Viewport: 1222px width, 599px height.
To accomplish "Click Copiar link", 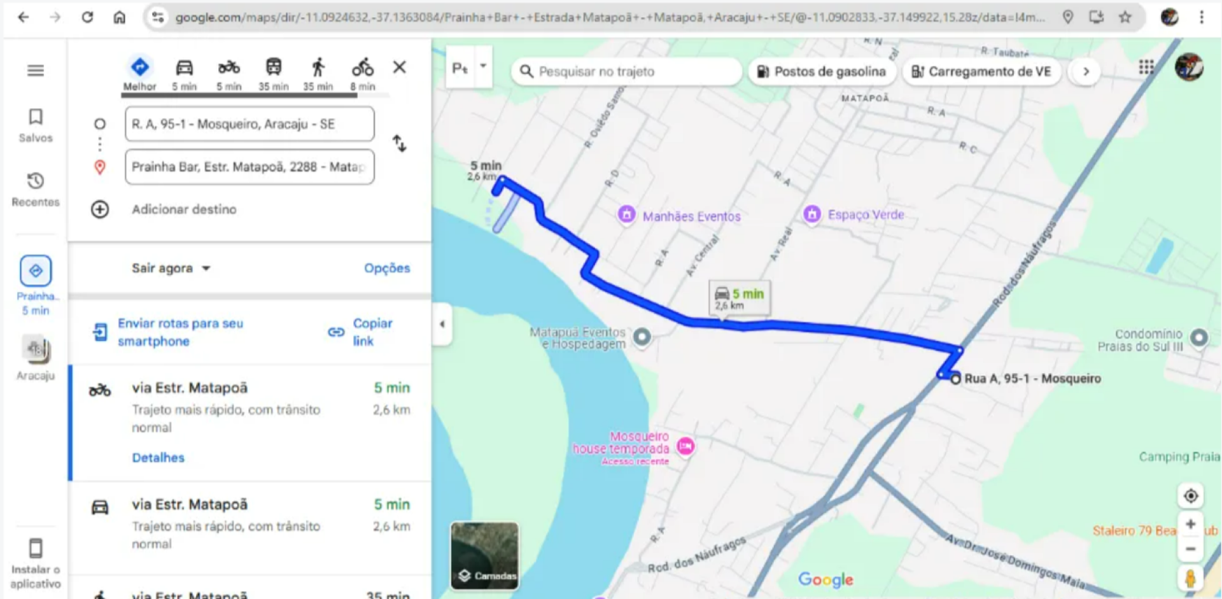I will pyautogui.click(x=362, y=332).
